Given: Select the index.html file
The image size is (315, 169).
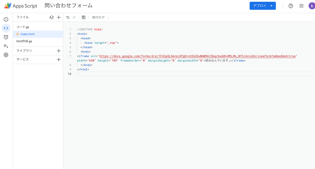Looking at the screenshot, I should click(38, 34).
